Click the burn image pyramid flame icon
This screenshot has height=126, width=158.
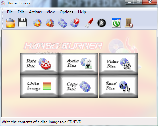click(50, 23)
